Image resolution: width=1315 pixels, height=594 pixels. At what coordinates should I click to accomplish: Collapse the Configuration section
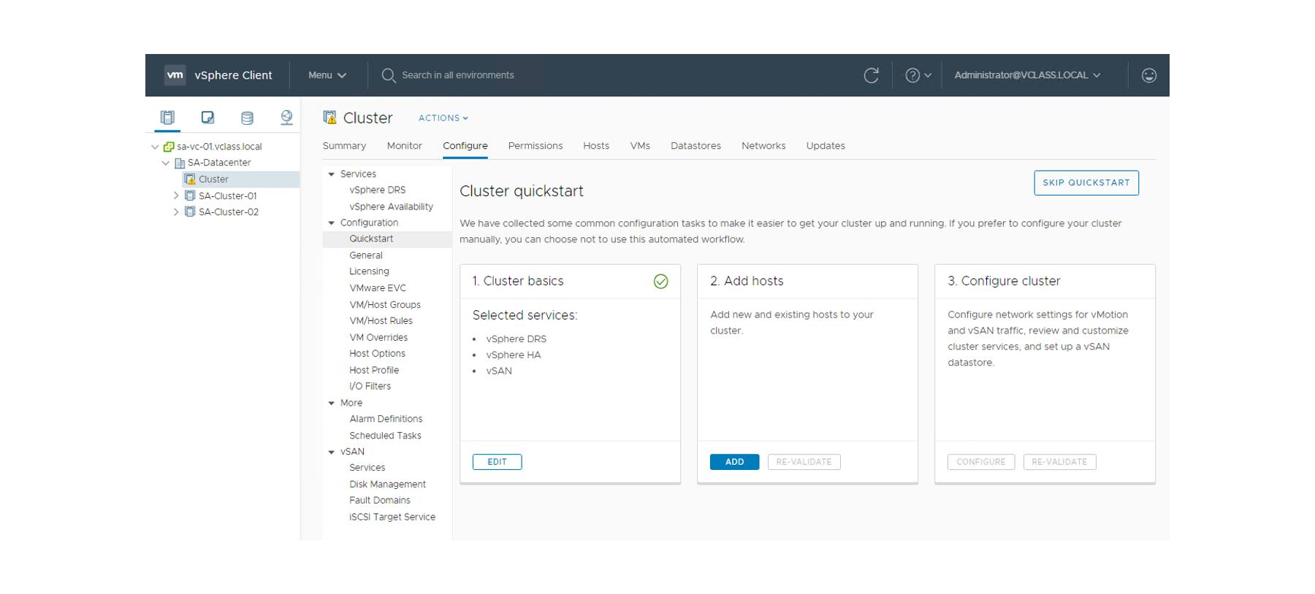[332, 223]
